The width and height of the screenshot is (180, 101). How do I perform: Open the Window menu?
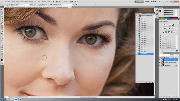click(x=44, y=2)
